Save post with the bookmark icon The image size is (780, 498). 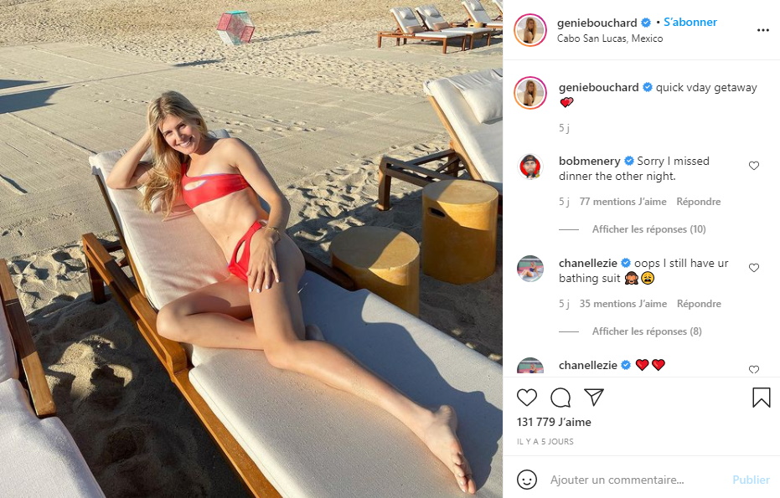(761, 398)
